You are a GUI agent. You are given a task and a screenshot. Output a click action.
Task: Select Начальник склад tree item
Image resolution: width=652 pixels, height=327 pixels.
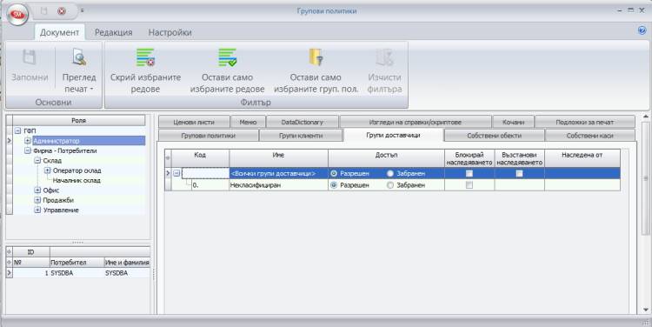(x=77, y=180)
